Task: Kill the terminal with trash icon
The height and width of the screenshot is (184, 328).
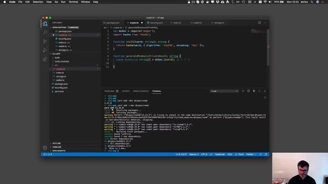Action: click(254, 91)
